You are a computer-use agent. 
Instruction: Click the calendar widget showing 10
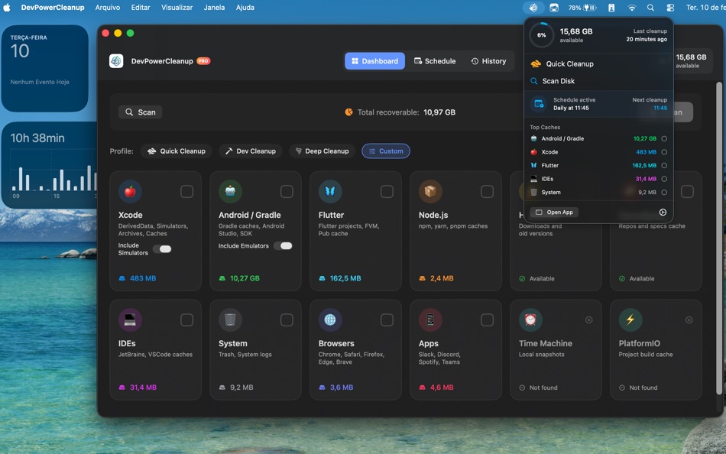(x=44, y=68)
